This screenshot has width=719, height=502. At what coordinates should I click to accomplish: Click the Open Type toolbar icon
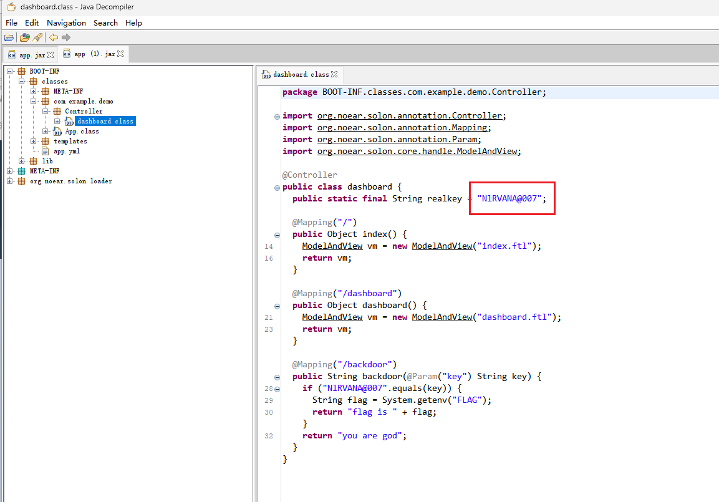[x=25, y=37]
